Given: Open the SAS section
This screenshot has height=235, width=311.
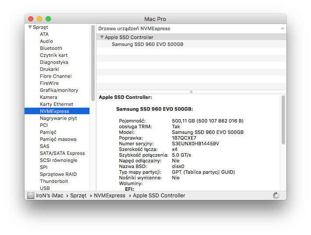Looking at the screenshot, I should tap(45, 146).
